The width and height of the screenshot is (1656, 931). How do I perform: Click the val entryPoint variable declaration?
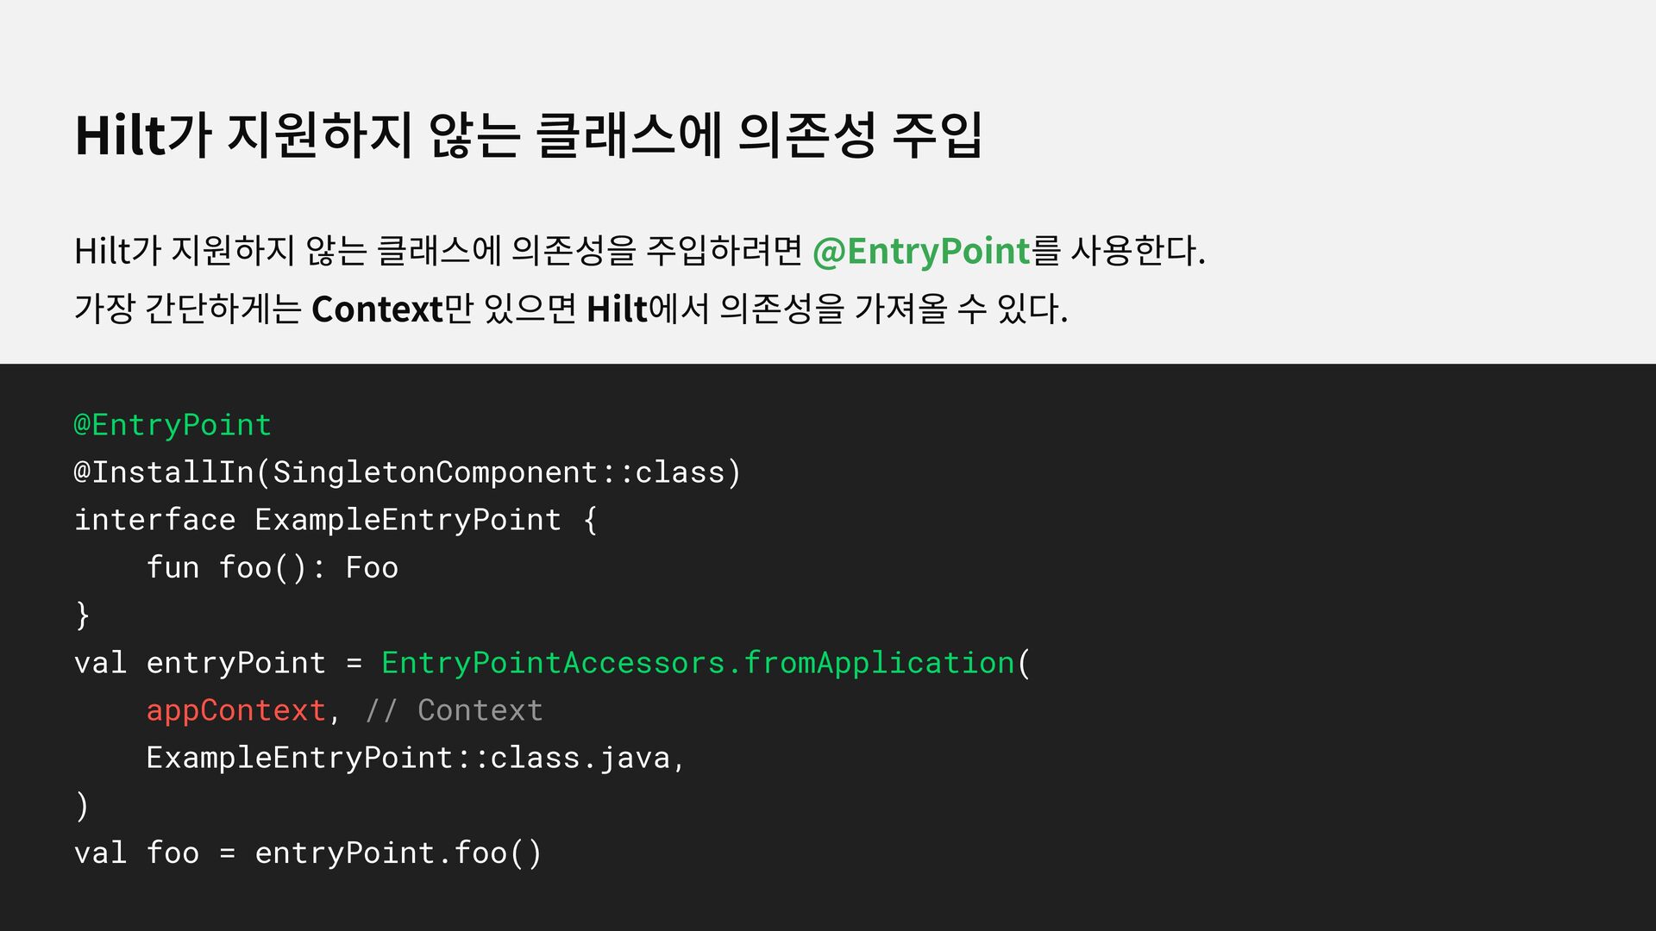click(x=199, y=663)
